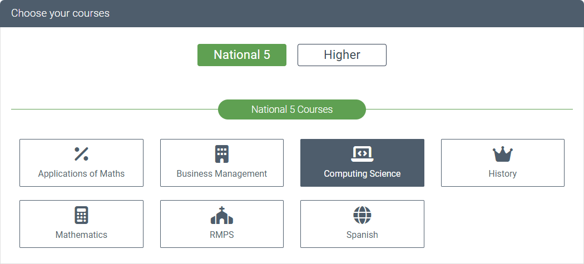The width and height of the screenshot is (584, 264).
Task: Click the calculator icon for Mathematics
Action: (81, 215)
